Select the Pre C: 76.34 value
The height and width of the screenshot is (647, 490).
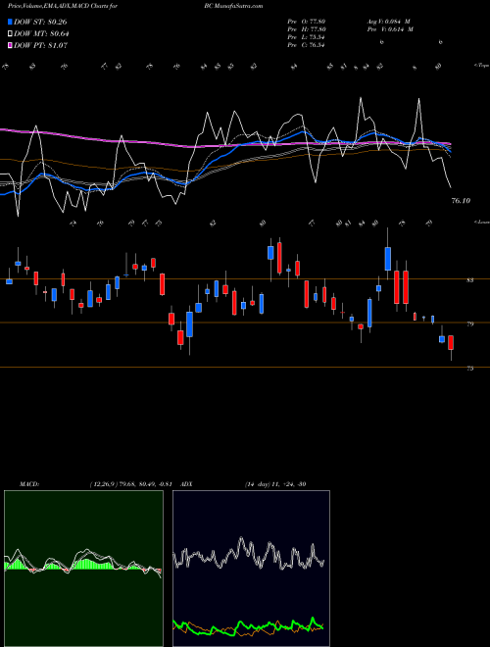306,44
